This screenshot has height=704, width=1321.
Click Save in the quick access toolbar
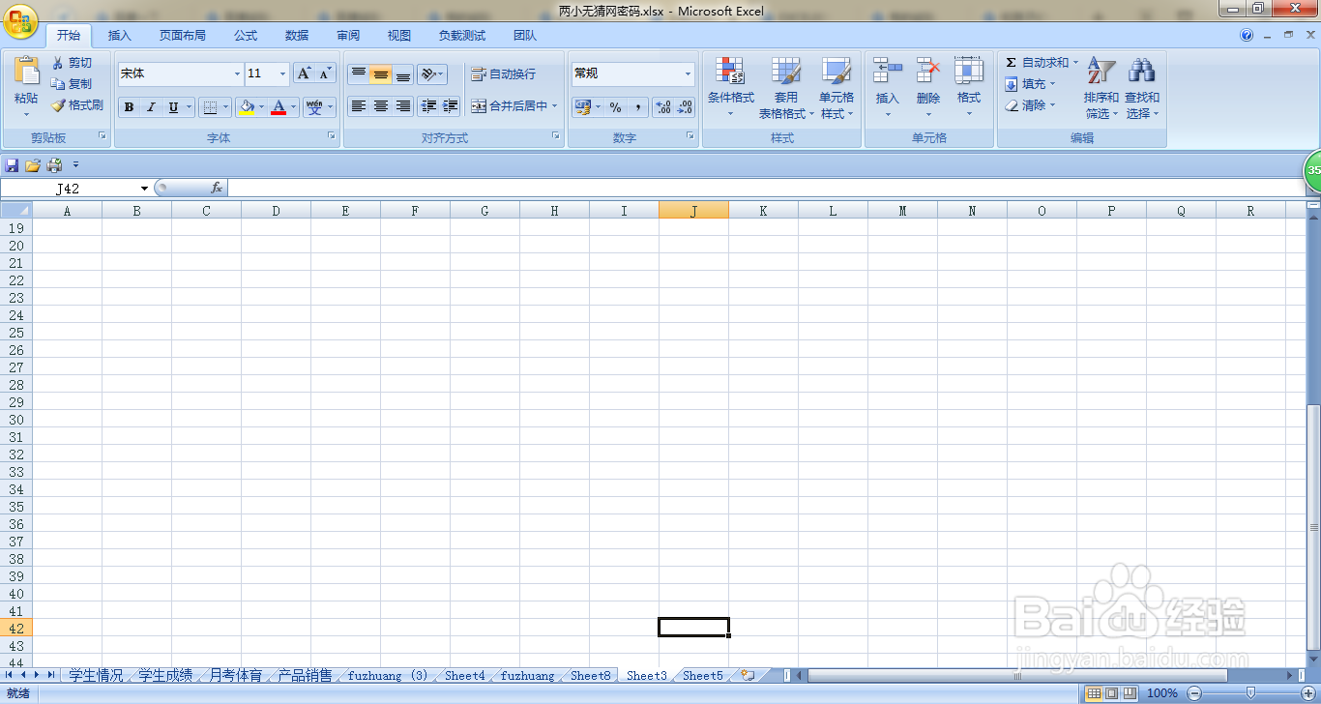[x=12, y=165]
